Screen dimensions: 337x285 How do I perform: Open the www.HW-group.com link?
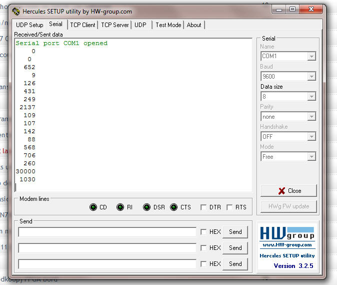287,245
